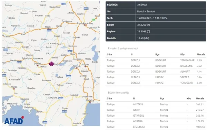The width and height of the screenshot is (207, 130).
Task: Click the Afyonkarahisar city marker
Action: click(x=85, y=25)
